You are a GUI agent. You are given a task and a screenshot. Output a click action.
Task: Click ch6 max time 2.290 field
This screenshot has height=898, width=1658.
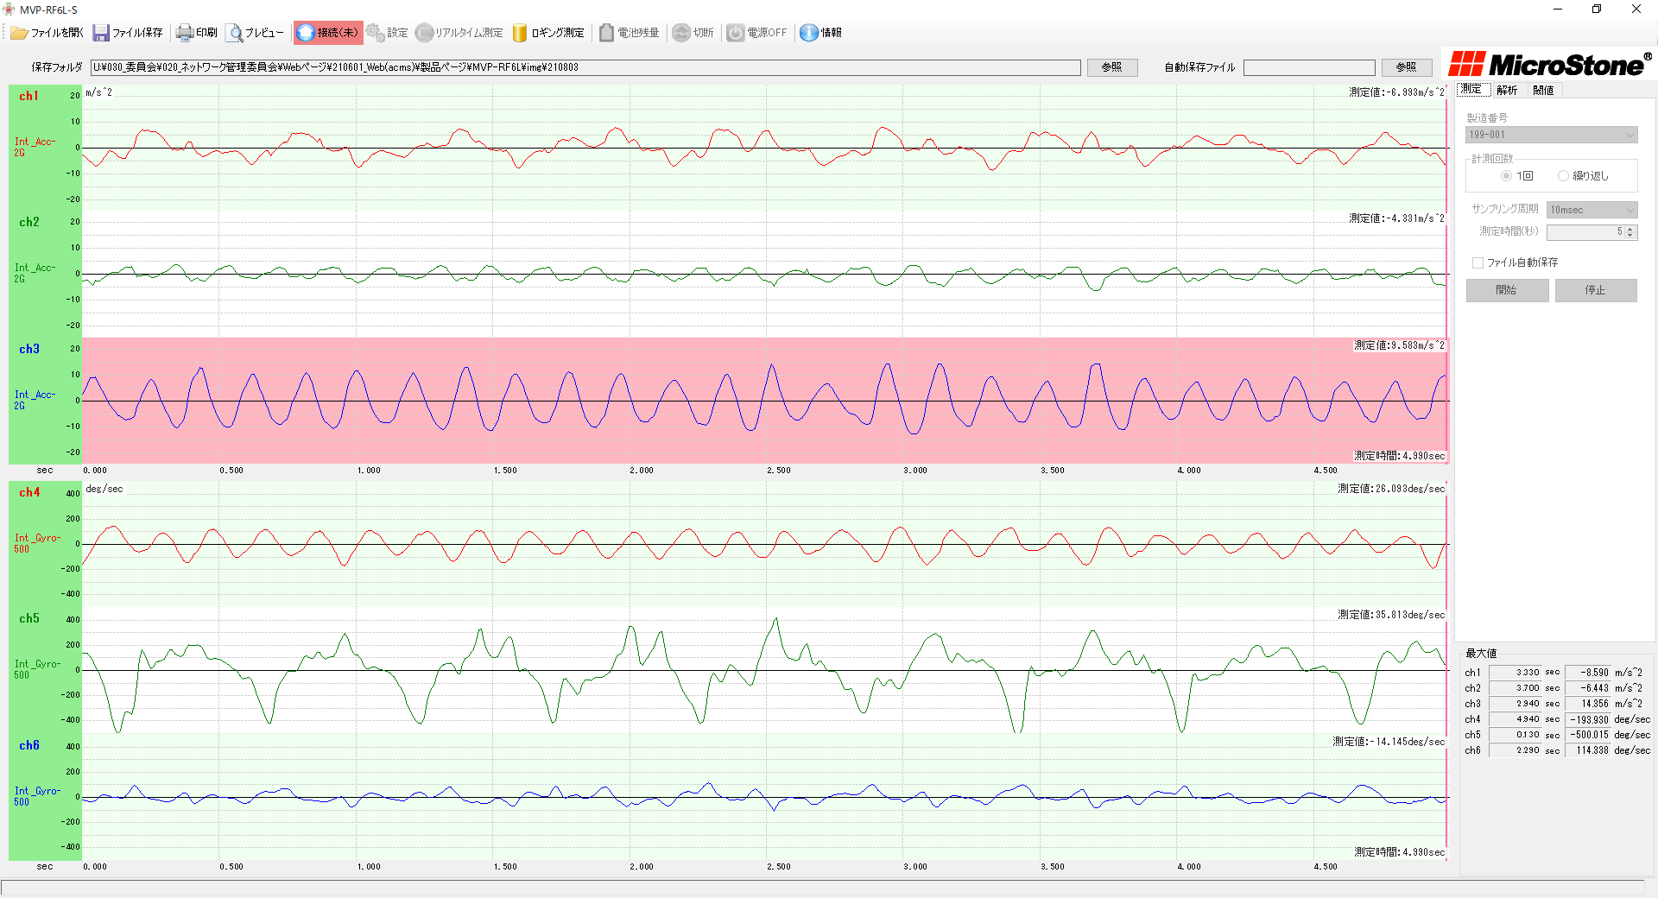(1516, 750)
